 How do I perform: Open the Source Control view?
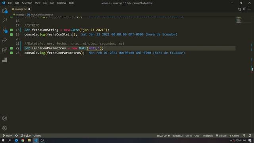coord(4,30)
